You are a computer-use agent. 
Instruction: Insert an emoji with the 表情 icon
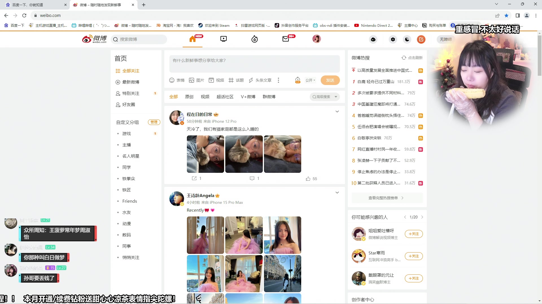pos(177,80)
